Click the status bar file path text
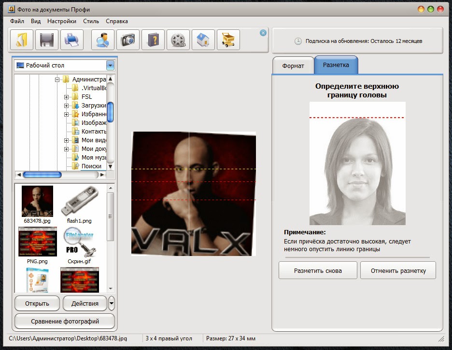Image resolution: width=452 pixels, height=350 pixels. point(68,338)
